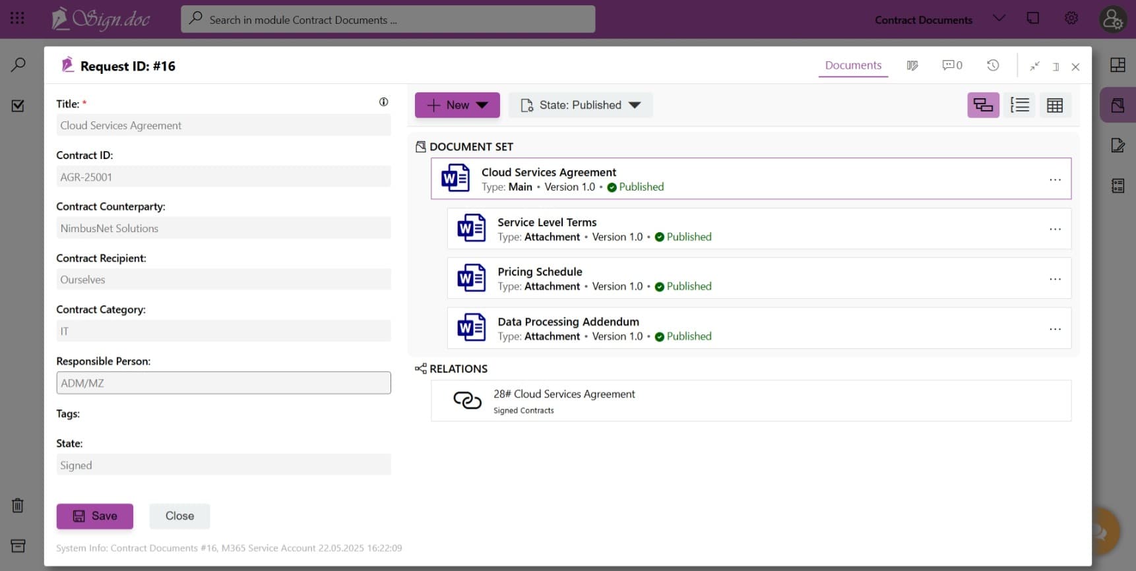Open the edit document icon in right sidebar
Viewport: 1136px width, 571px height.
coord(1118,145)
